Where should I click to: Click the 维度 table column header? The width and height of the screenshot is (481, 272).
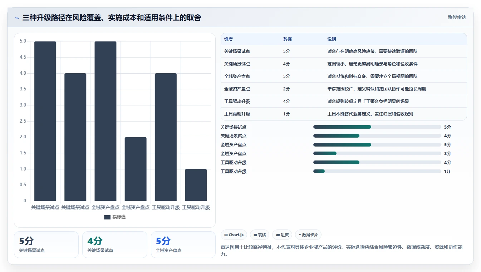pos(229,39)
